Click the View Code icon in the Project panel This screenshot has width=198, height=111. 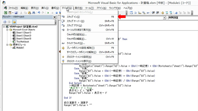click(5, 22)
